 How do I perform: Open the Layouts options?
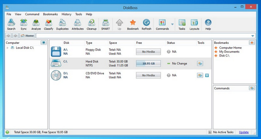point(194,24)
